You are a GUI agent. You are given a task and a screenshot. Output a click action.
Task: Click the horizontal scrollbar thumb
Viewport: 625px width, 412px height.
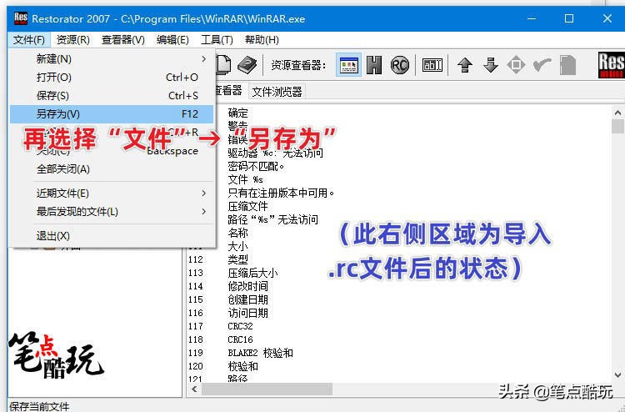(267, 389)
